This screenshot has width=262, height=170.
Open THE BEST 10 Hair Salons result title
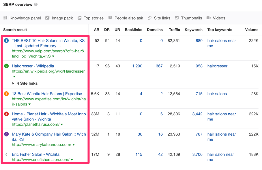click(x=48, y=43)
